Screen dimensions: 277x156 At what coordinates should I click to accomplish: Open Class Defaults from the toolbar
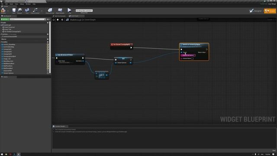(x=60, y=10)
